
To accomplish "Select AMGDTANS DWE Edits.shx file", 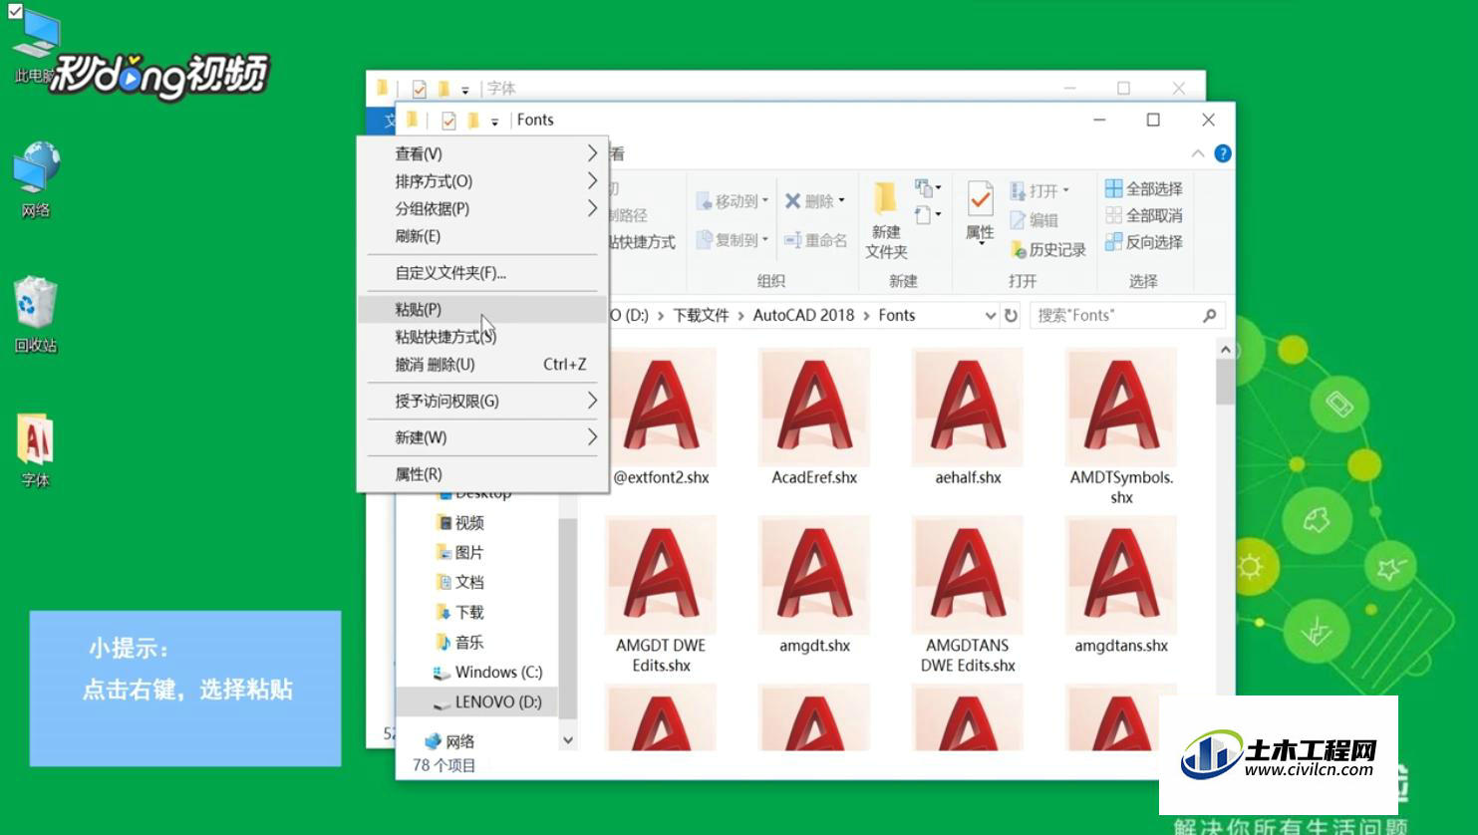I will (x=968, y=595).
